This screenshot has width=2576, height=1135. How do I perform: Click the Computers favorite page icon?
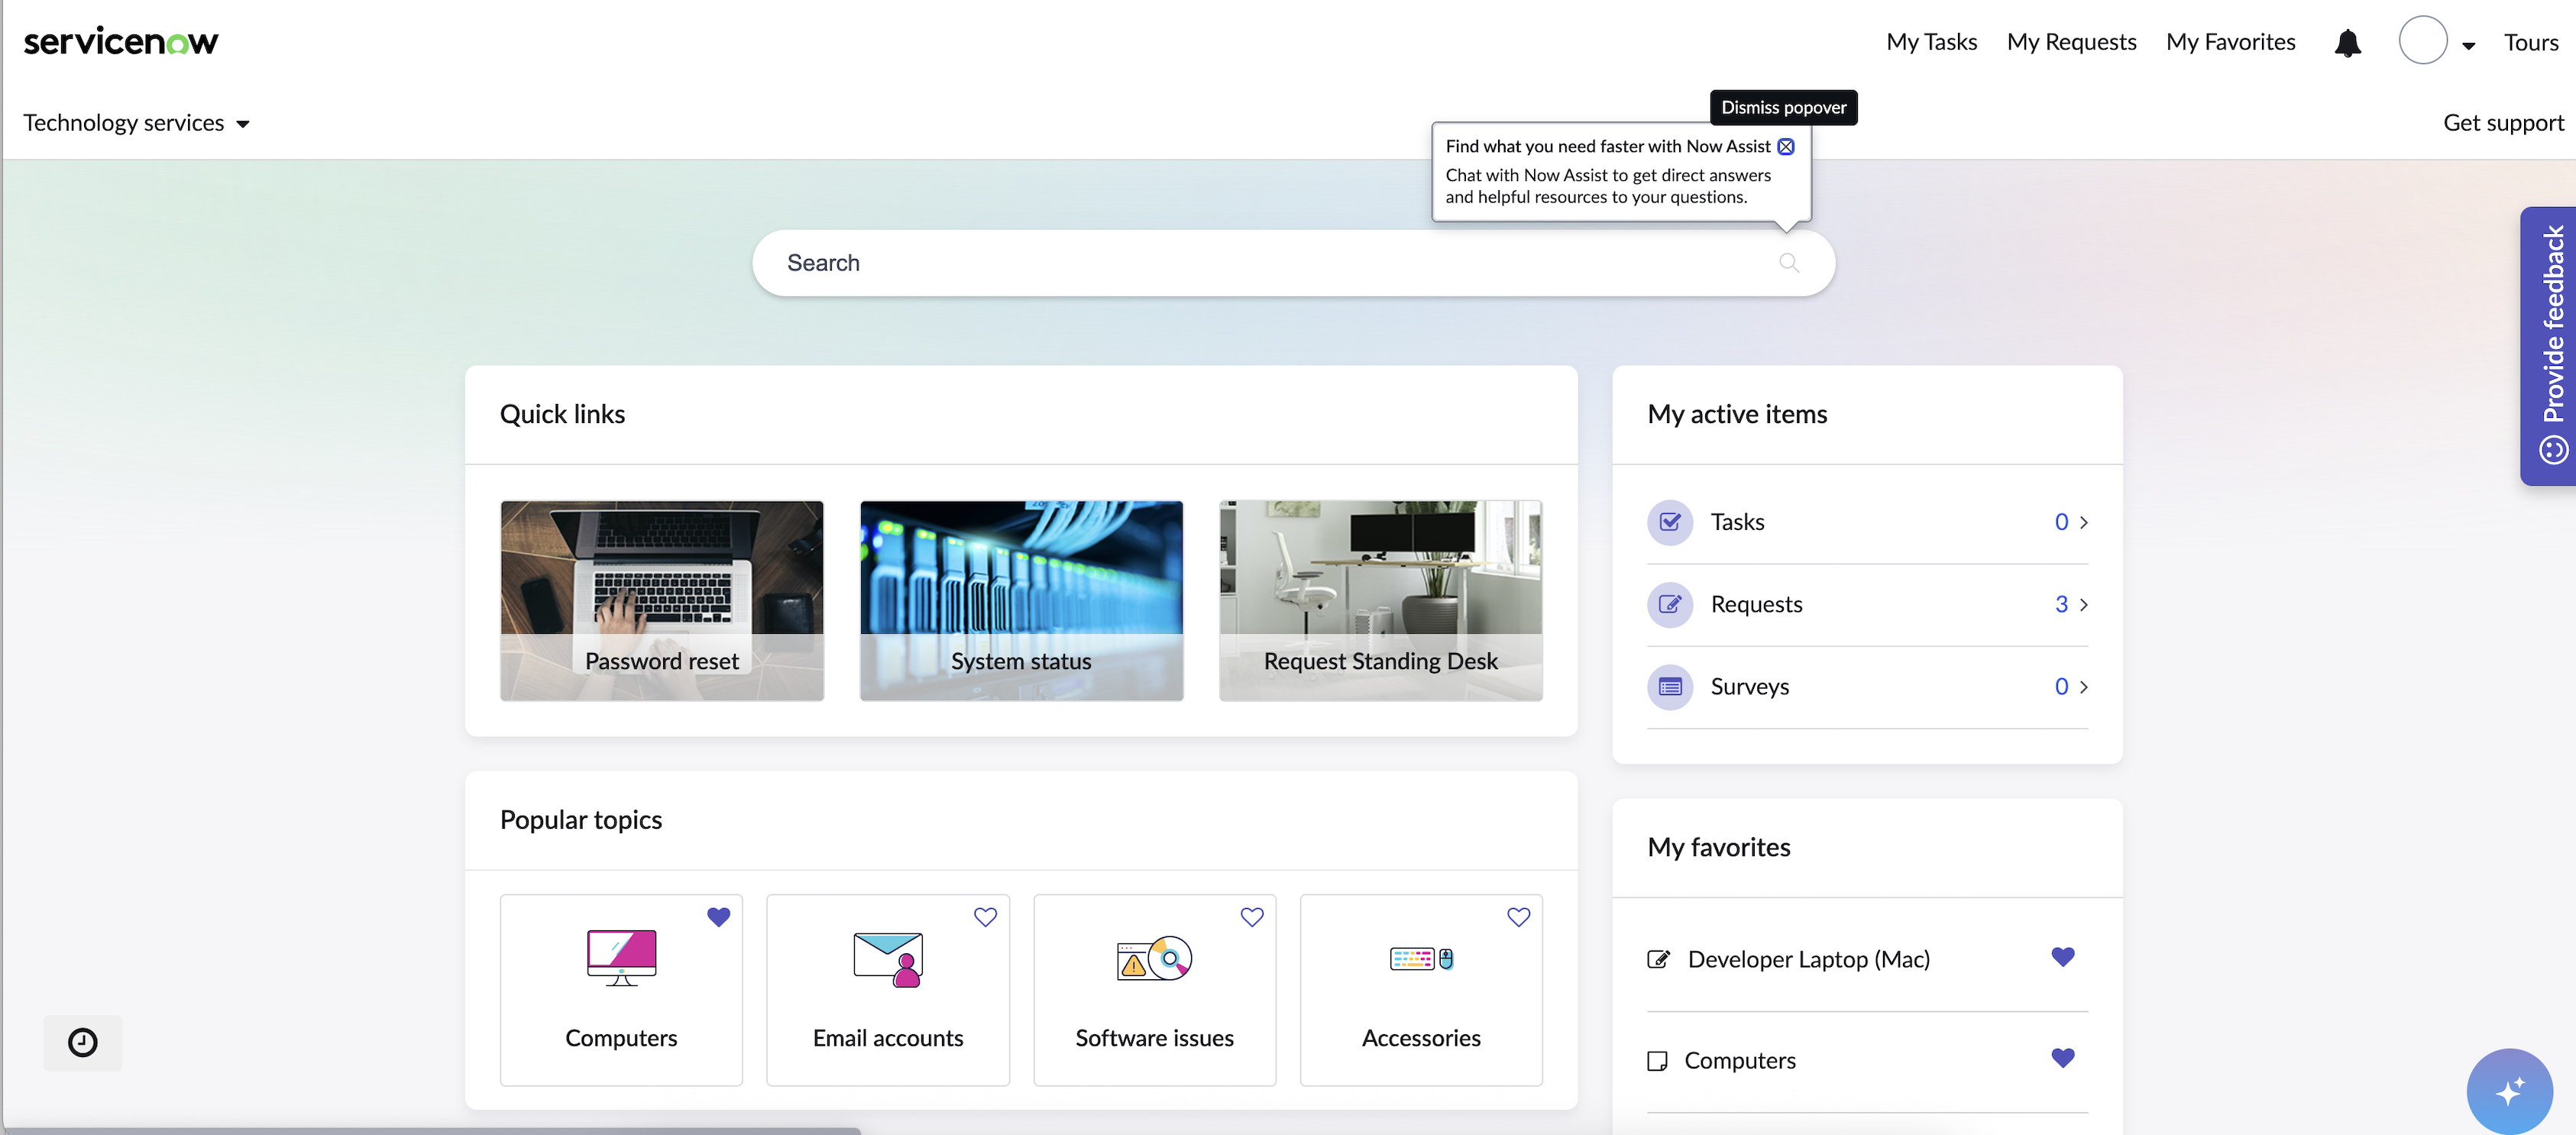(x=1657, y=1061)
